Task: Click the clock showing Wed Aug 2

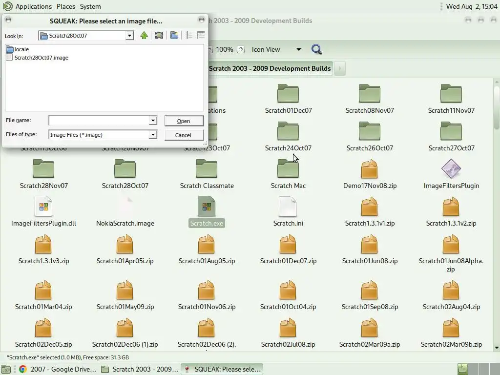Action: pyautogui.click(x=472, y=6)
